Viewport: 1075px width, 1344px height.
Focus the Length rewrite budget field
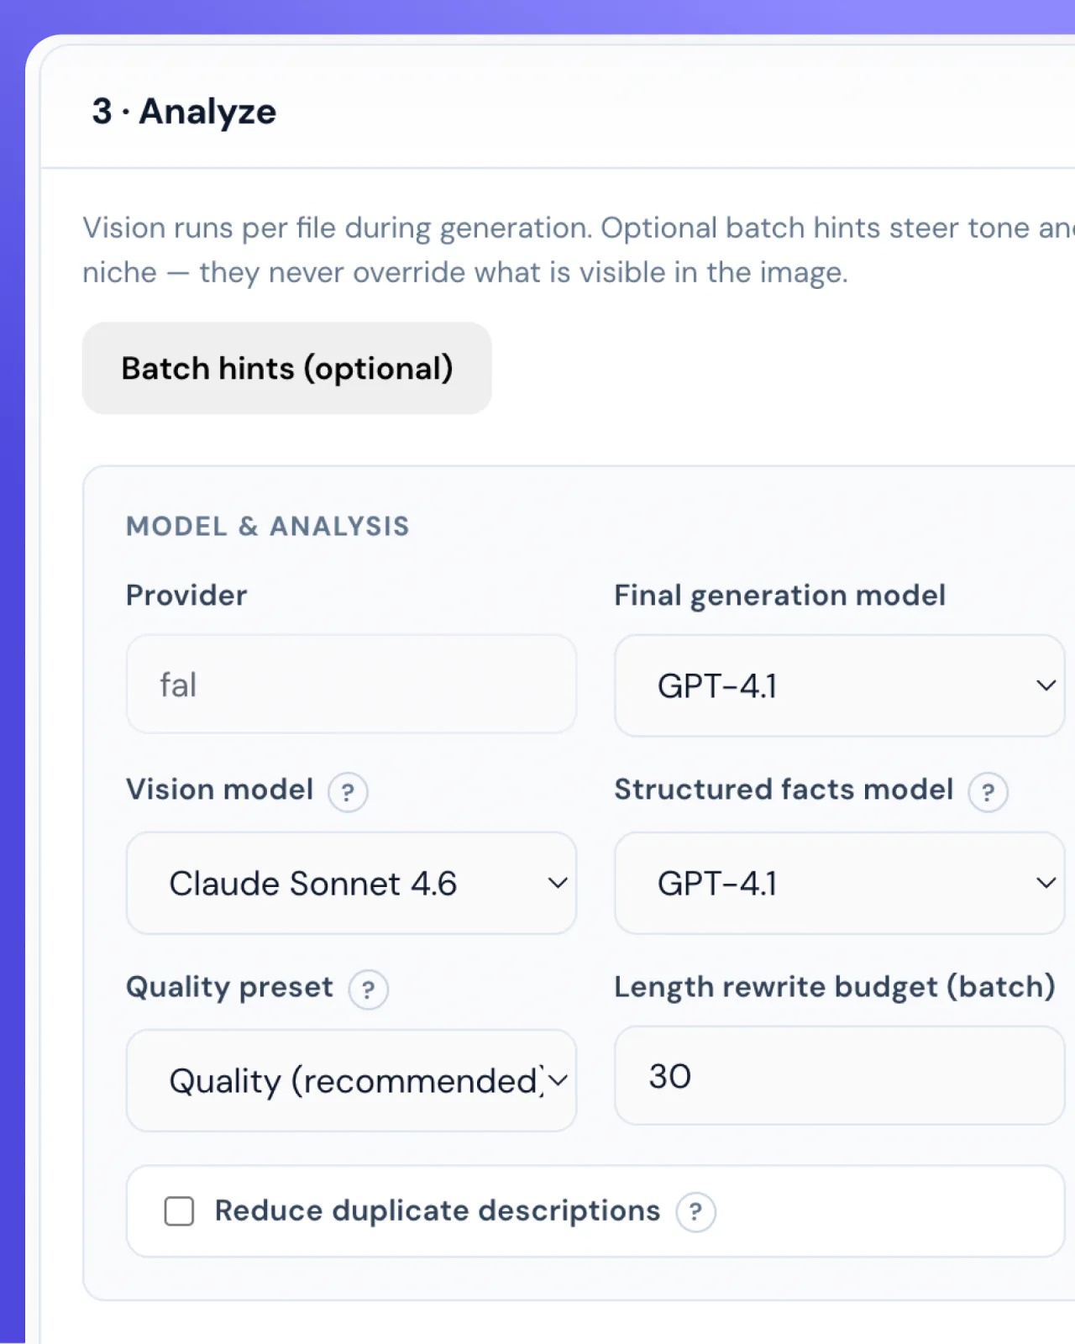click(840, 1075)
